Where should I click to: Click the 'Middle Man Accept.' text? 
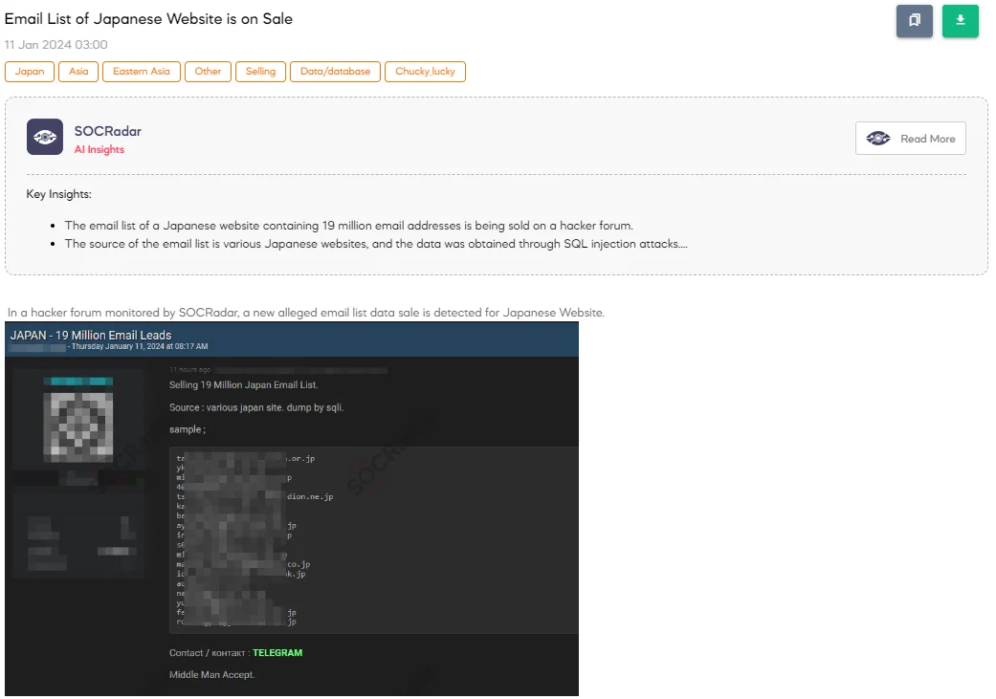point(212,675)
